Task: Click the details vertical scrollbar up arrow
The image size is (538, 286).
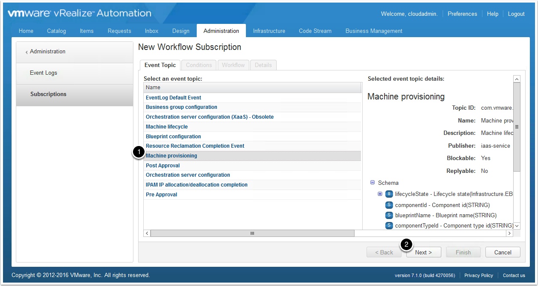Action: [x=517, y=79]
